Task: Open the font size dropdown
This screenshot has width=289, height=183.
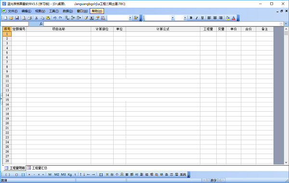Action: (x=185, y=18)
